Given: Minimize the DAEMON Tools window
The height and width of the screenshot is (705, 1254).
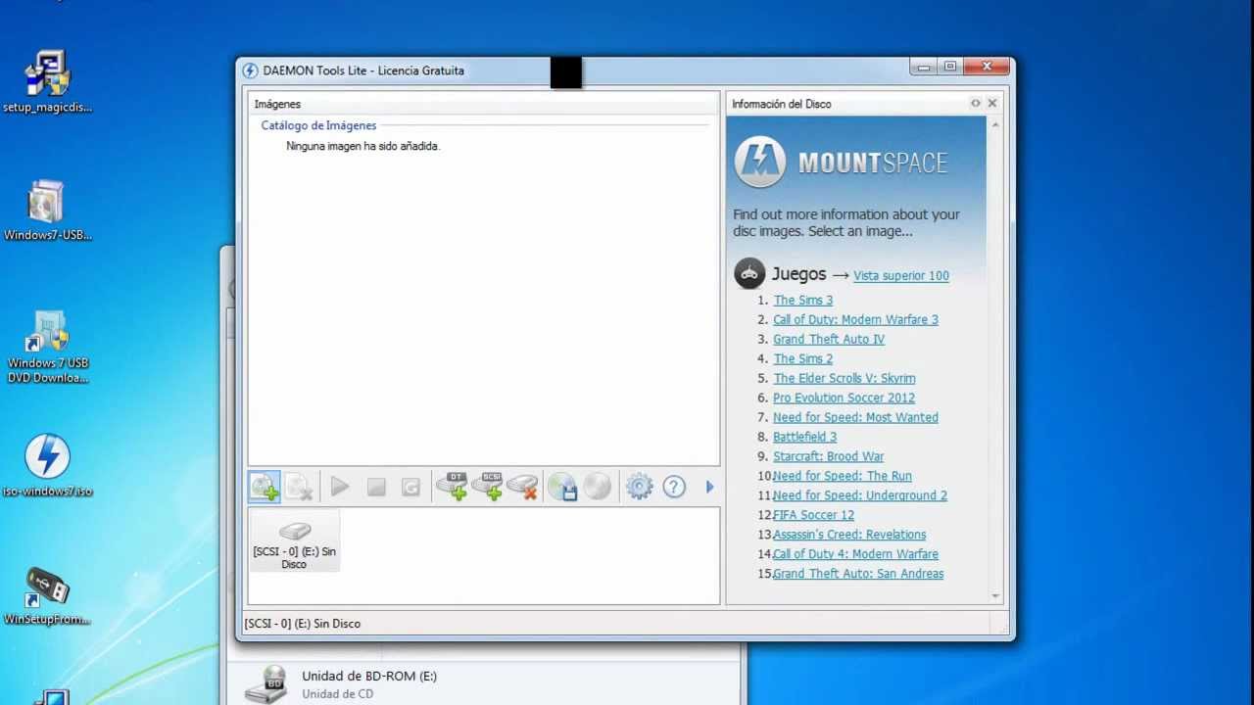Looking at the screenshot, I should [922, 67].
